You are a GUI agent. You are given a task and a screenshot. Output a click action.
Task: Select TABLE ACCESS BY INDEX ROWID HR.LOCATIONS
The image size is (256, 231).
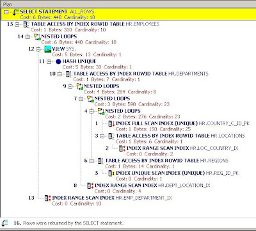(x=180, y=136)
